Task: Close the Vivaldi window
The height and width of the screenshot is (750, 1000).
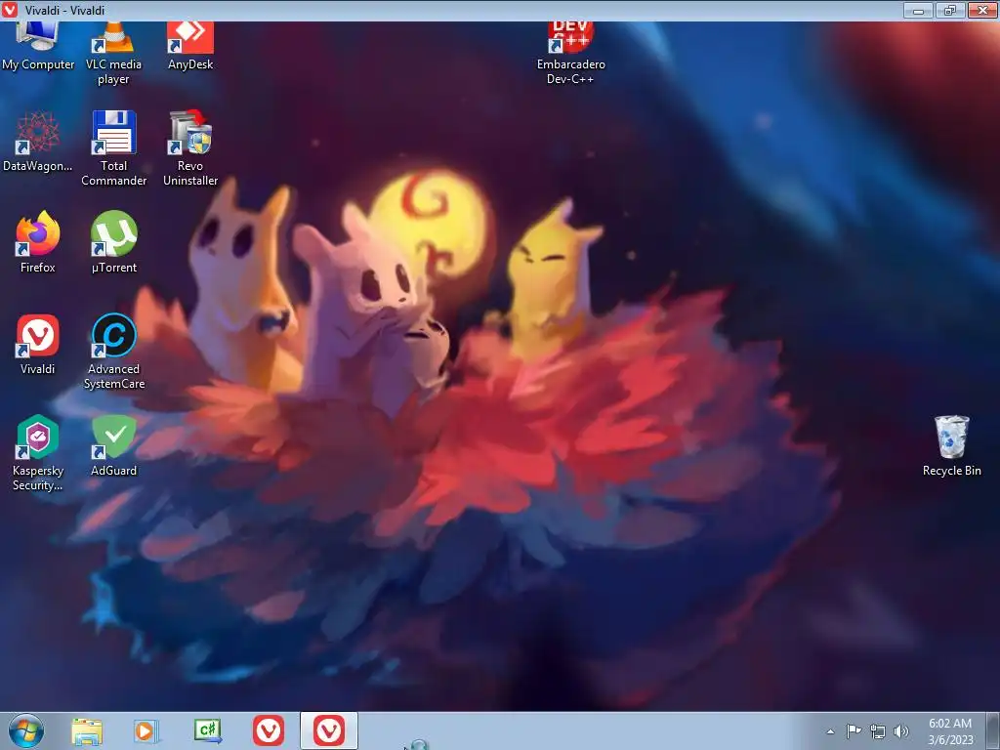Action: [x=982, y=10]
